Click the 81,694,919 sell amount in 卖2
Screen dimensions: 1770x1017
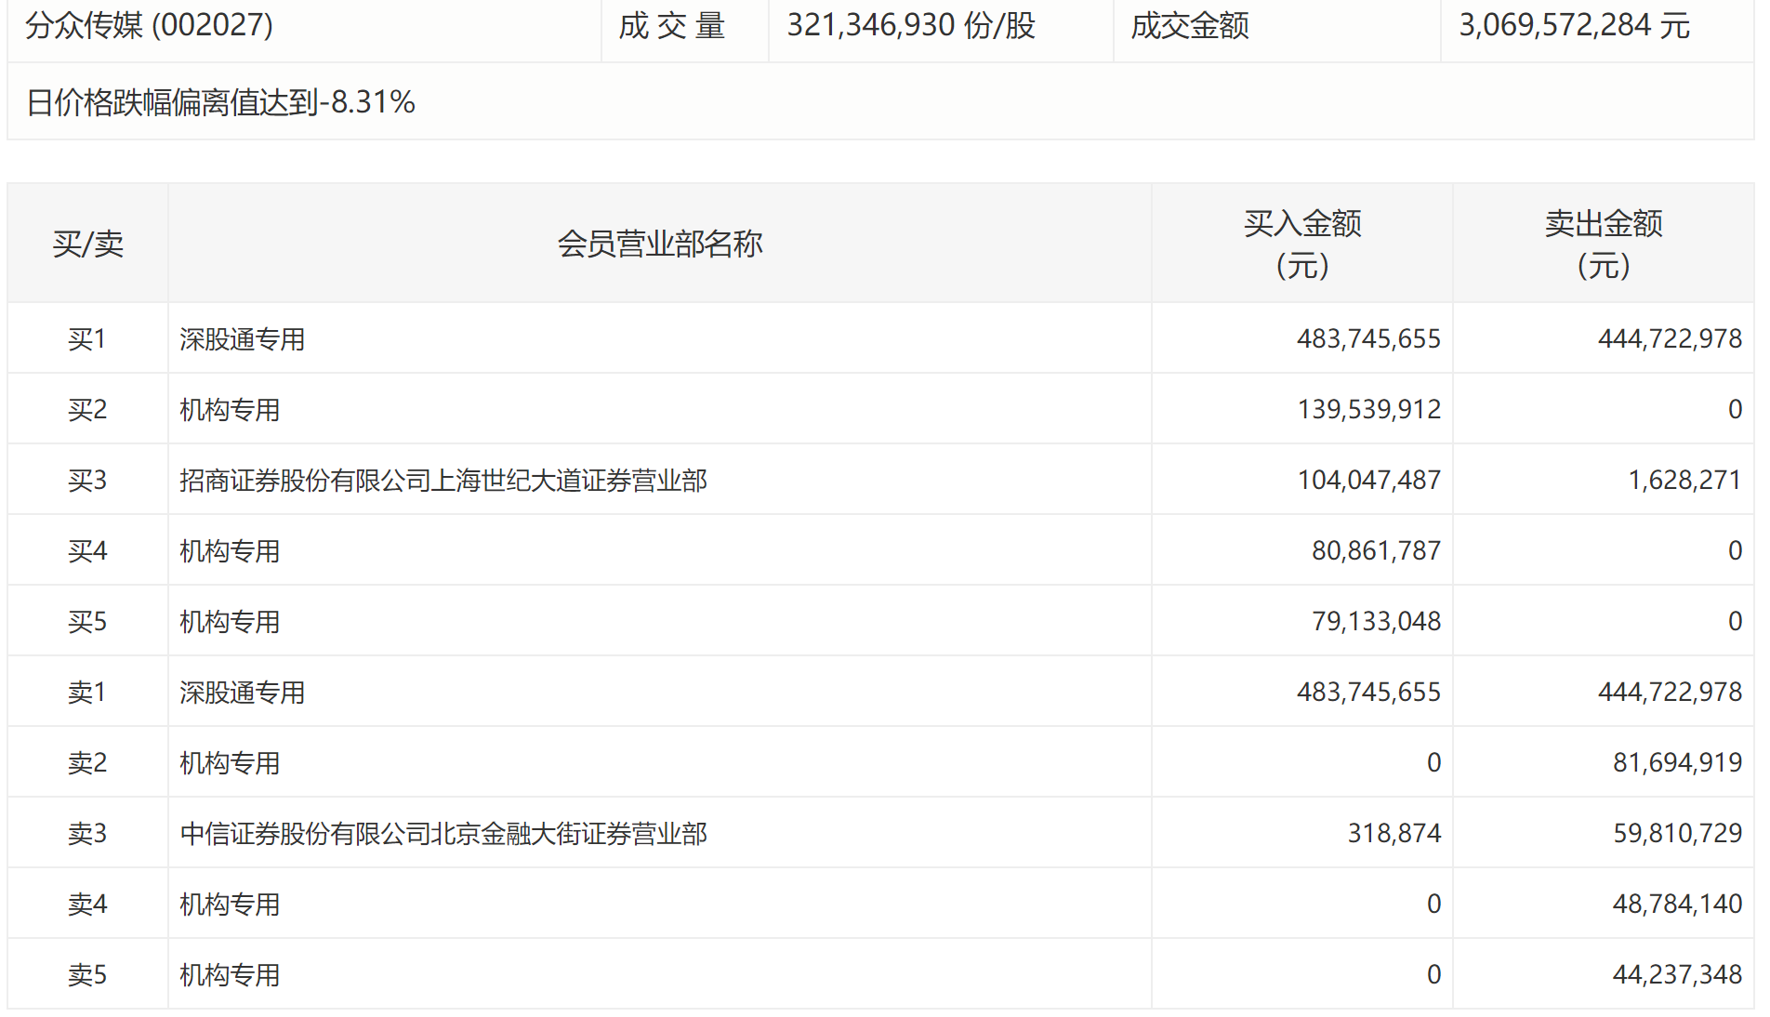tap(1677, 763)
